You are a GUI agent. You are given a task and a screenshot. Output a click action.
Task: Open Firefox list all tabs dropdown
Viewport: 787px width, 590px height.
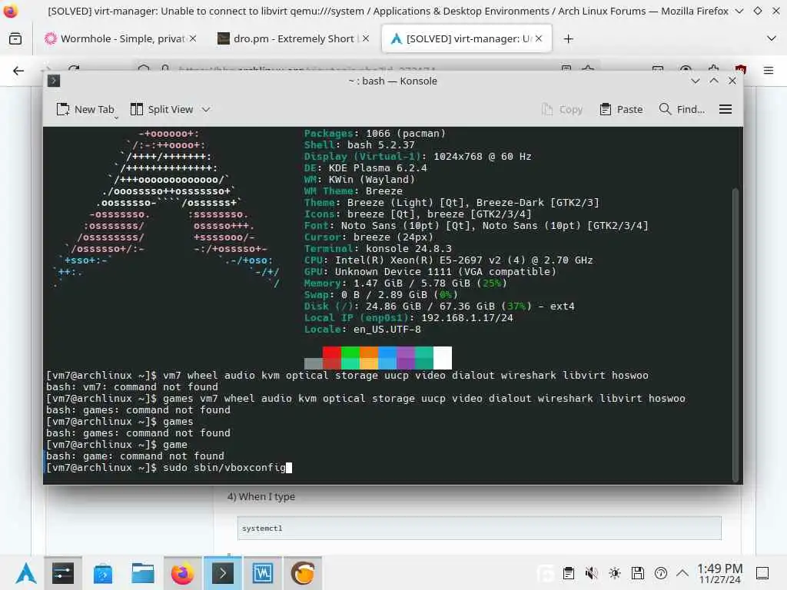click(x=772, y=38)
